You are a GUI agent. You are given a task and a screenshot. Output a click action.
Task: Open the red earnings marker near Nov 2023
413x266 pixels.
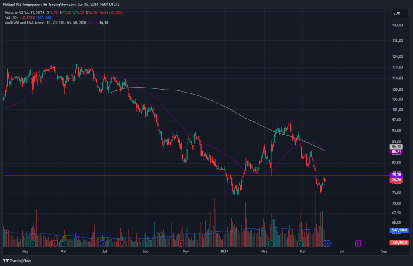pyautogui.click(x=181, y=243)
